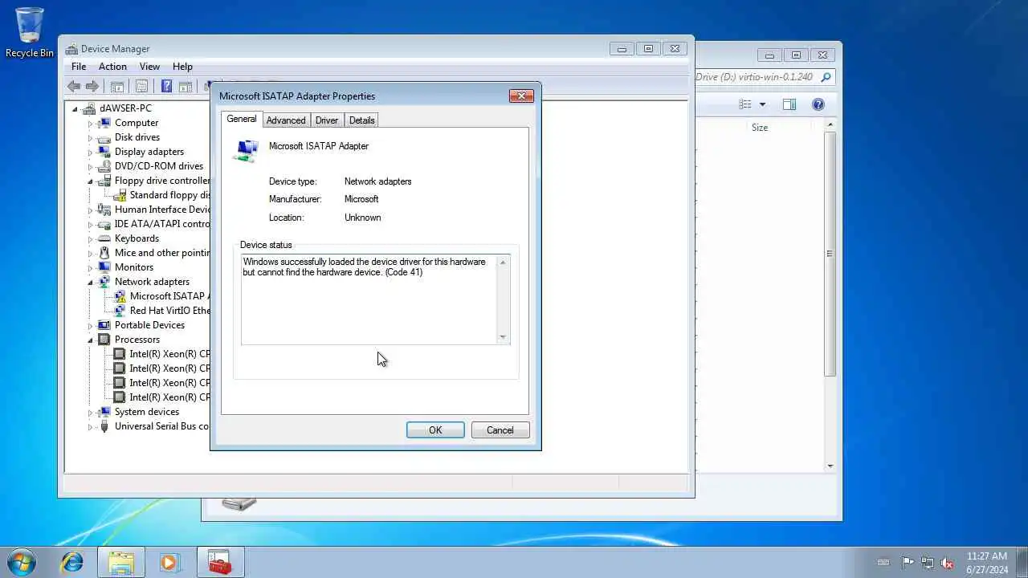
Task: Click the on-screen keyboard tray icon
Action: (x=883, y=563)
